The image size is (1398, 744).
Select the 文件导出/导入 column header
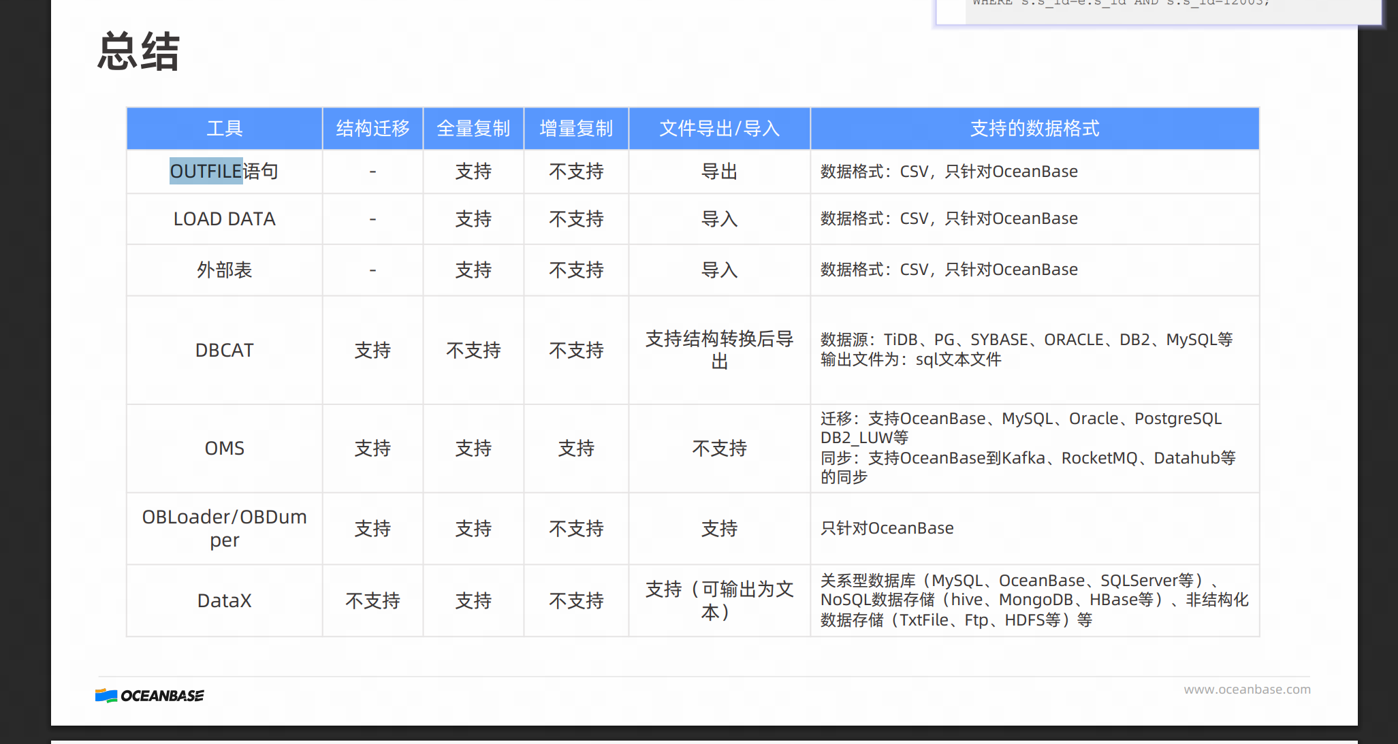tap(719, 129)
